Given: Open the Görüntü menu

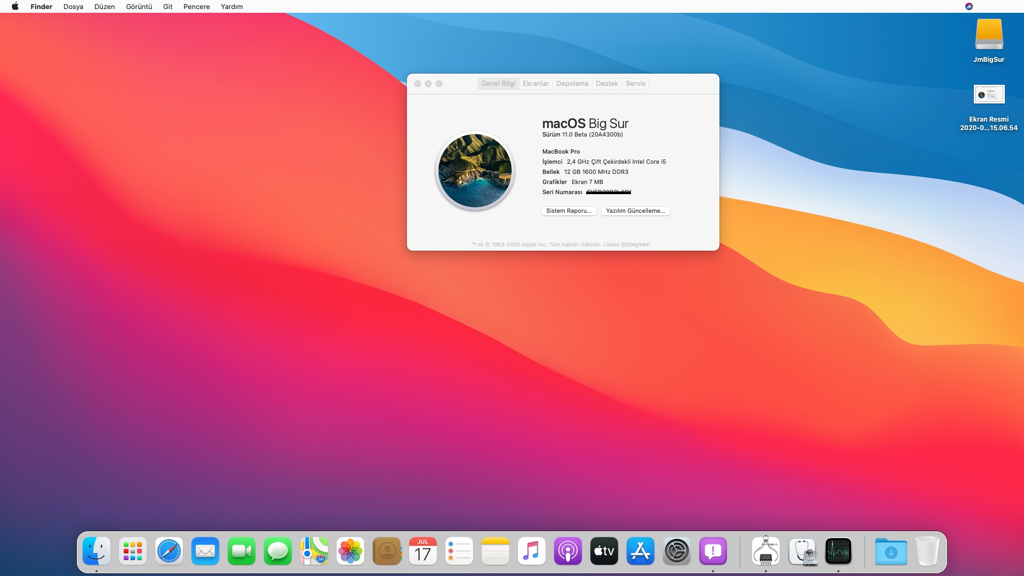Looking at the screenshot, I should click(139, 6).
